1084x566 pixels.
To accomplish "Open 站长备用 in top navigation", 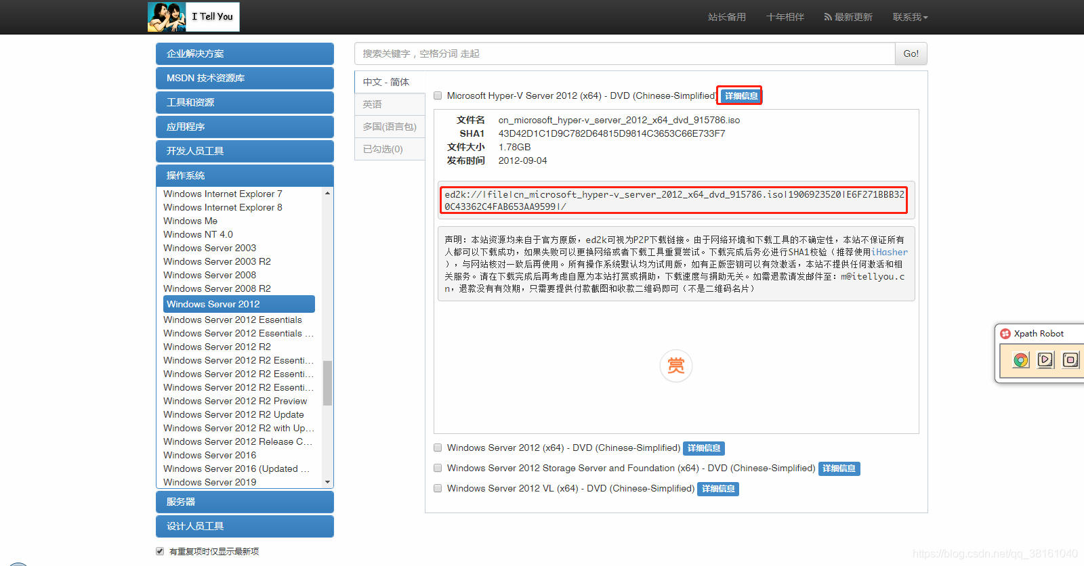I will coord(727,17).
